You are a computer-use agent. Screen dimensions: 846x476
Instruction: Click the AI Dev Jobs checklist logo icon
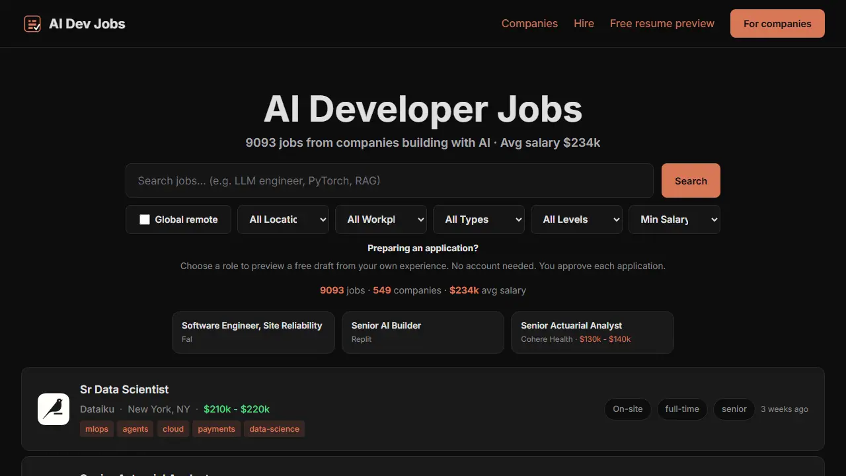coord(32,24)
